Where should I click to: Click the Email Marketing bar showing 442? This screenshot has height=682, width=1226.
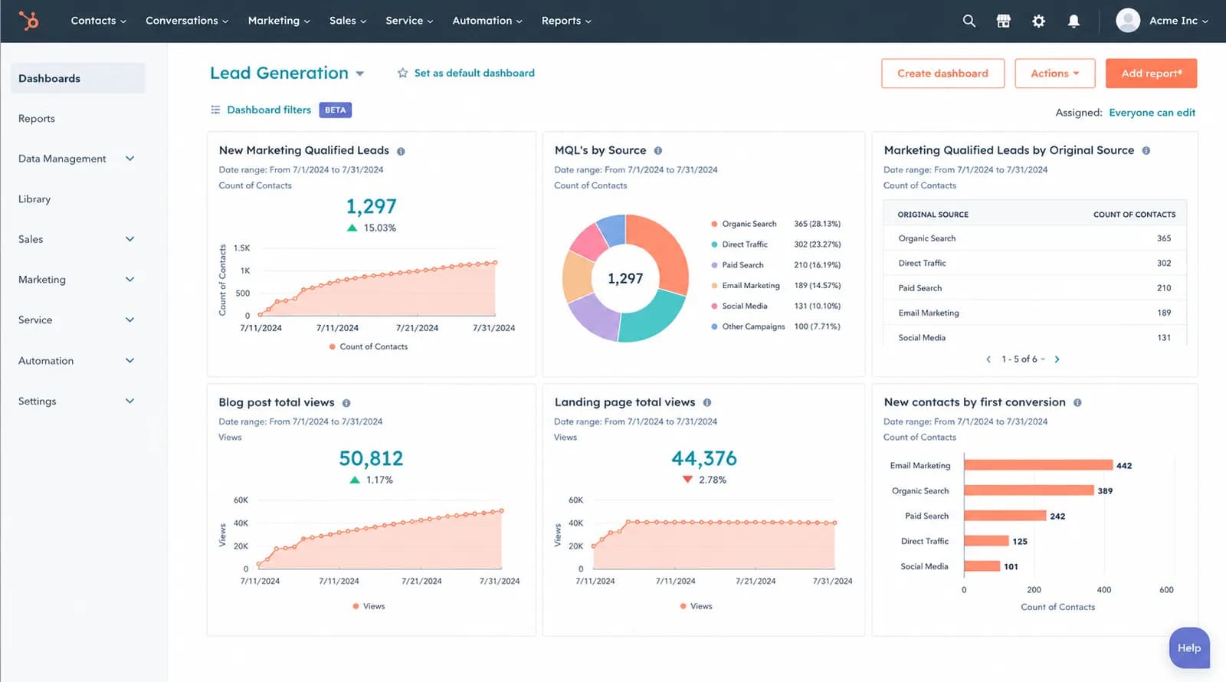[1038, 465]
